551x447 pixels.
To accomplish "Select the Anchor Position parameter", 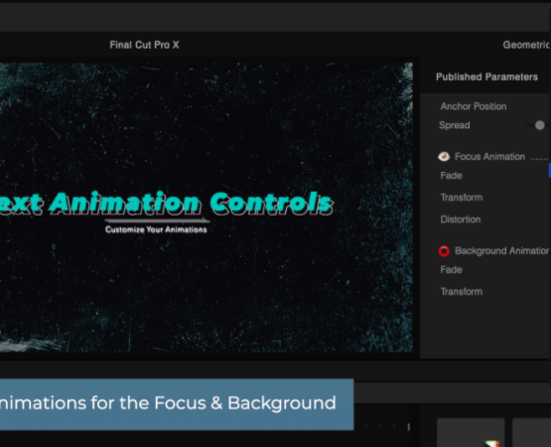I will [474, 106].
